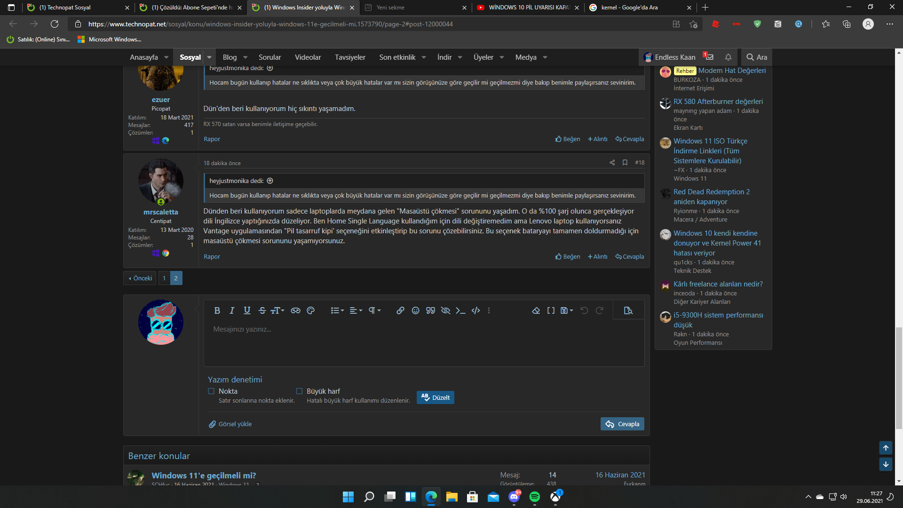Toggle bold formatting in editor
The width and height of the screenshot is (903, 508).
217,310
